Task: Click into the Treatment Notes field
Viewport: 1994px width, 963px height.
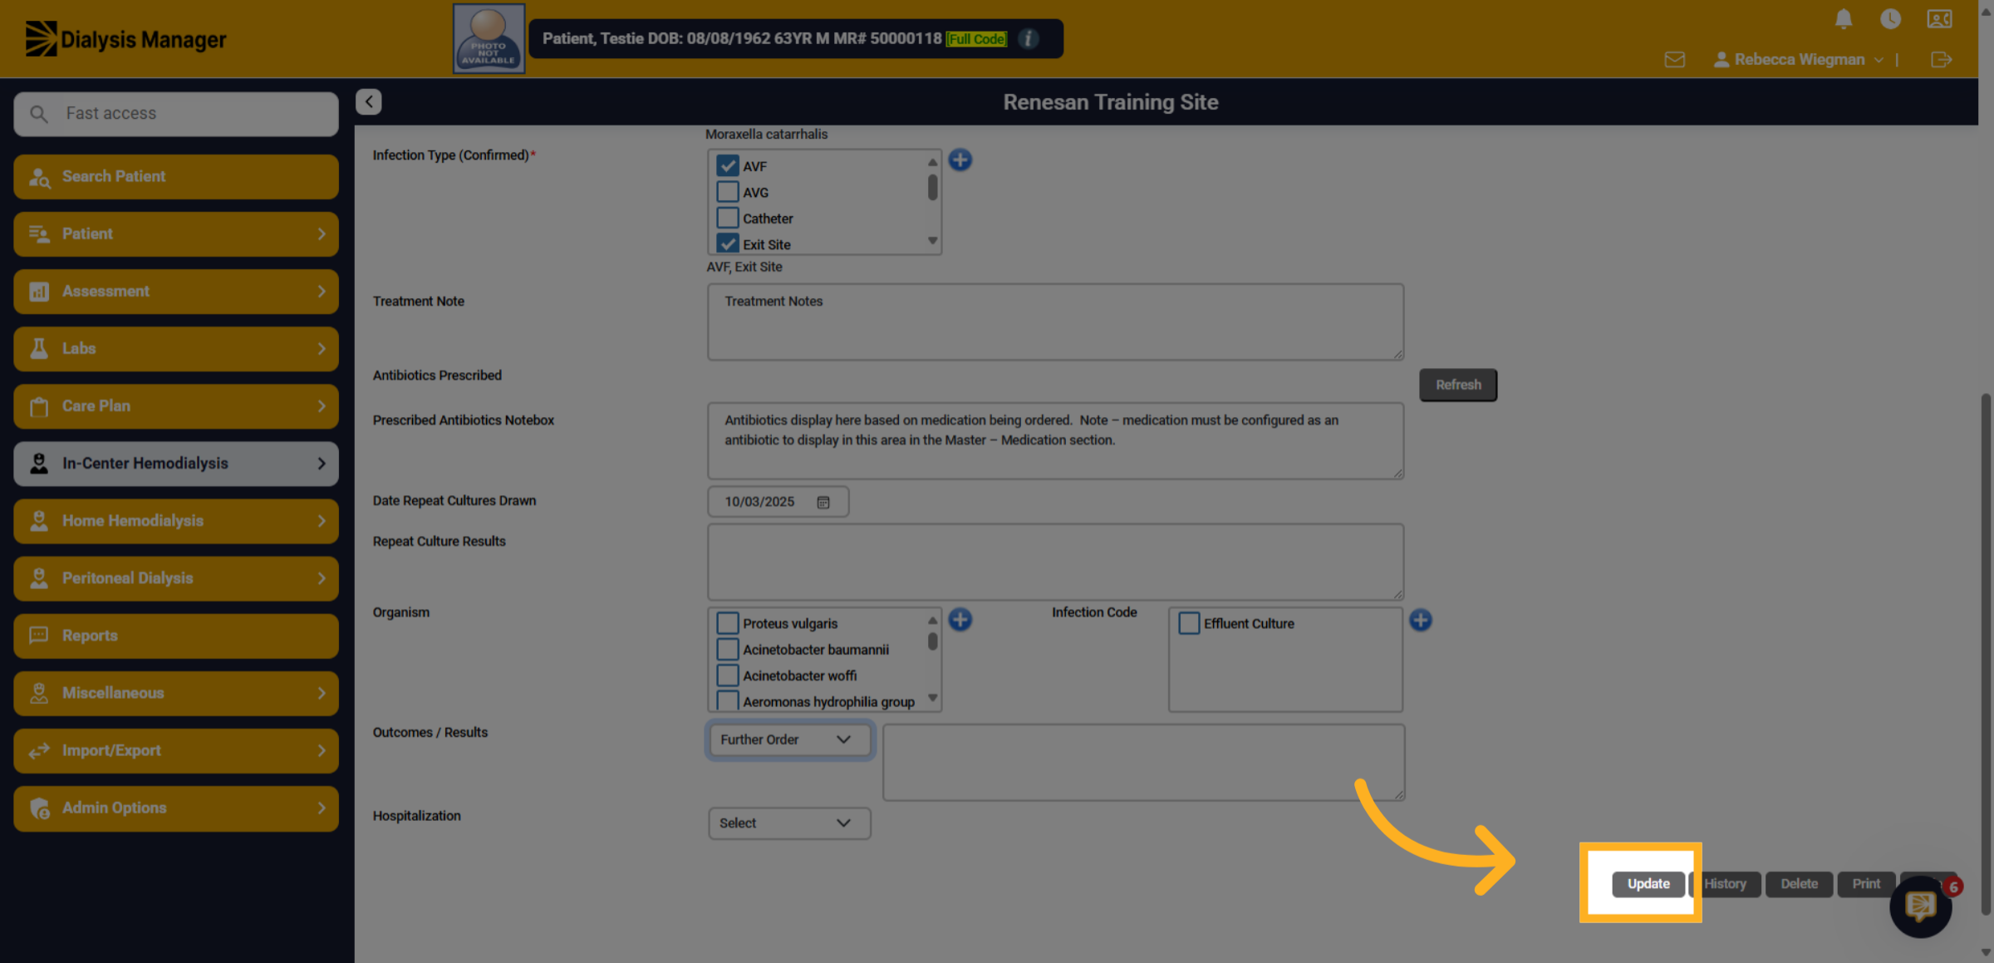Action: pos(1055,322)
